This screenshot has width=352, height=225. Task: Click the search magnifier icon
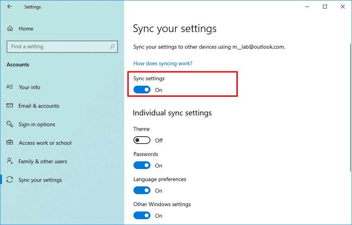click(112, 47)
